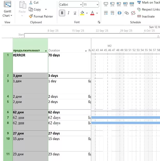Click the Outdent Task icon
This screenshot has width=160, height=161.
(x=106, y=13)
